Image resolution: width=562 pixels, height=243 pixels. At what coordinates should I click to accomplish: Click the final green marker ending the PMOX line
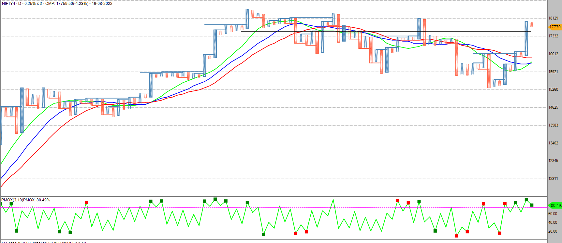point(532,205)
